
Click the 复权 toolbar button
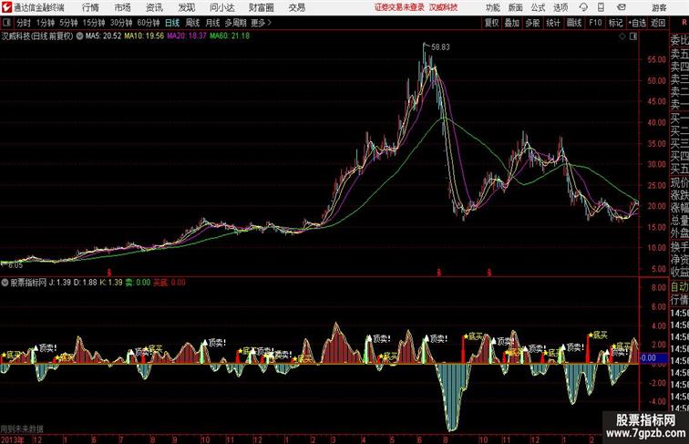click(x=491, y=23)
